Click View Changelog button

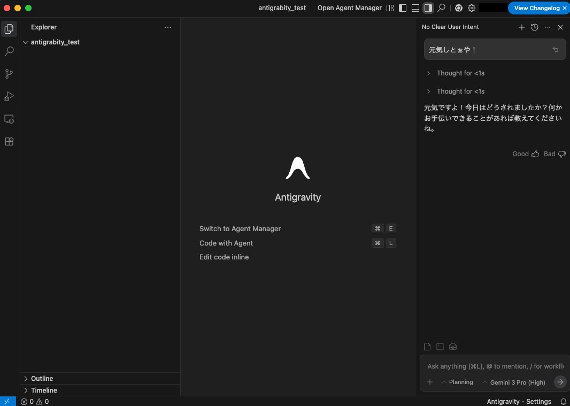click(536, 8)
